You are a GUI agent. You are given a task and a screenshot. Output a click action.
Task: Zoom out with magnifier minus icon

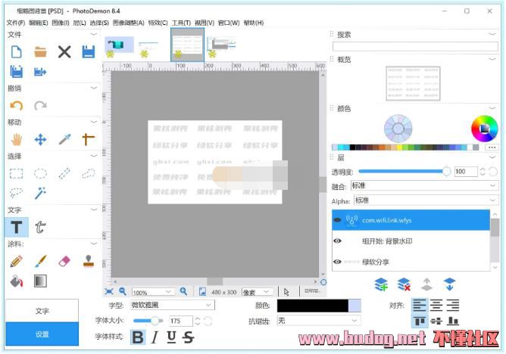[123, 291]
